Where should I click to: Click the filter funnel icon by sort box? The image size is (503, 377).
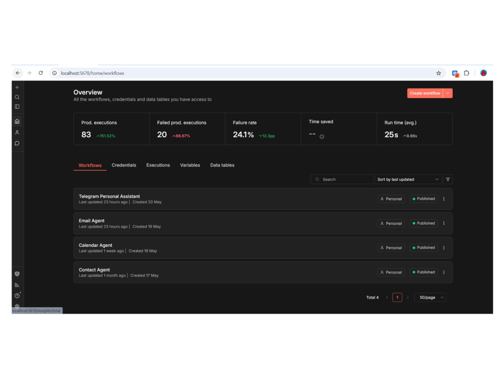tap(448, 179)
